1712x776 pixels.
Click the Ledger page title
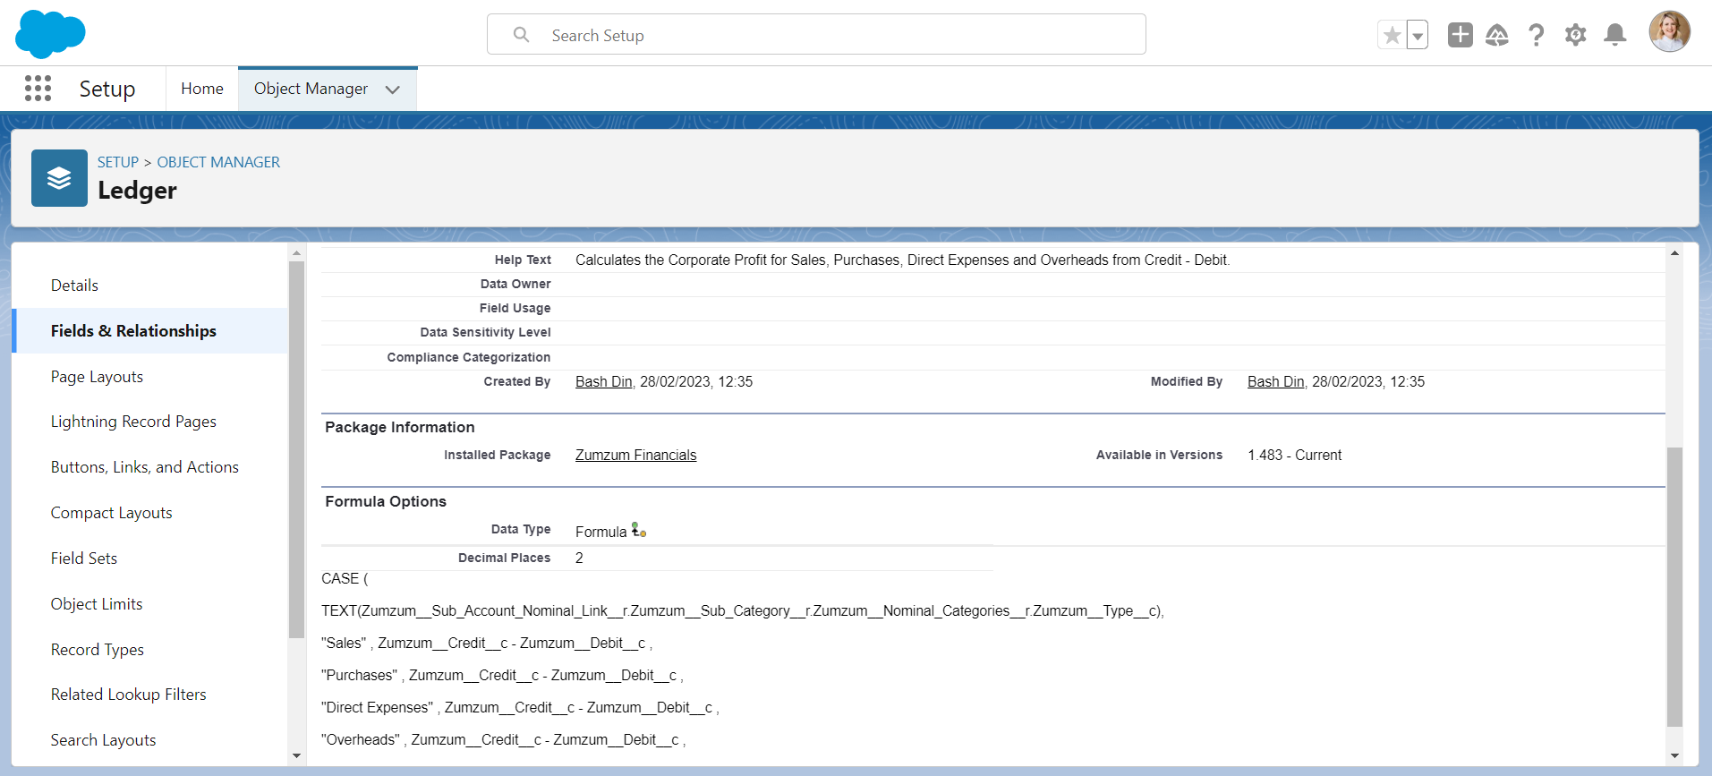pyautogui.click(x=137, y=190)
